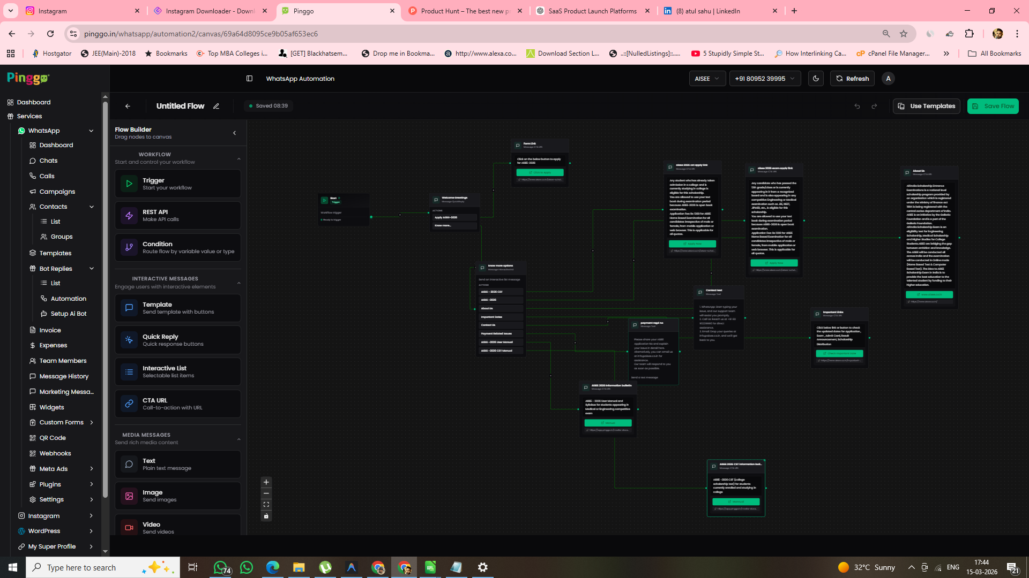Select the Trigger node in Flow Builder

point(177,184)
